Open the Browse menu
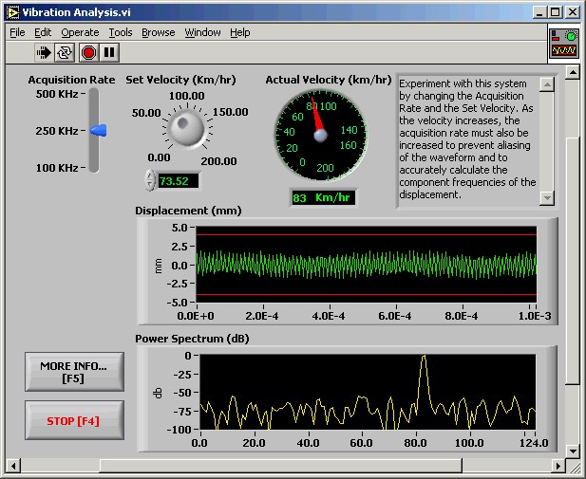Screen dimensions: 586x479 [x=159, y=32]
